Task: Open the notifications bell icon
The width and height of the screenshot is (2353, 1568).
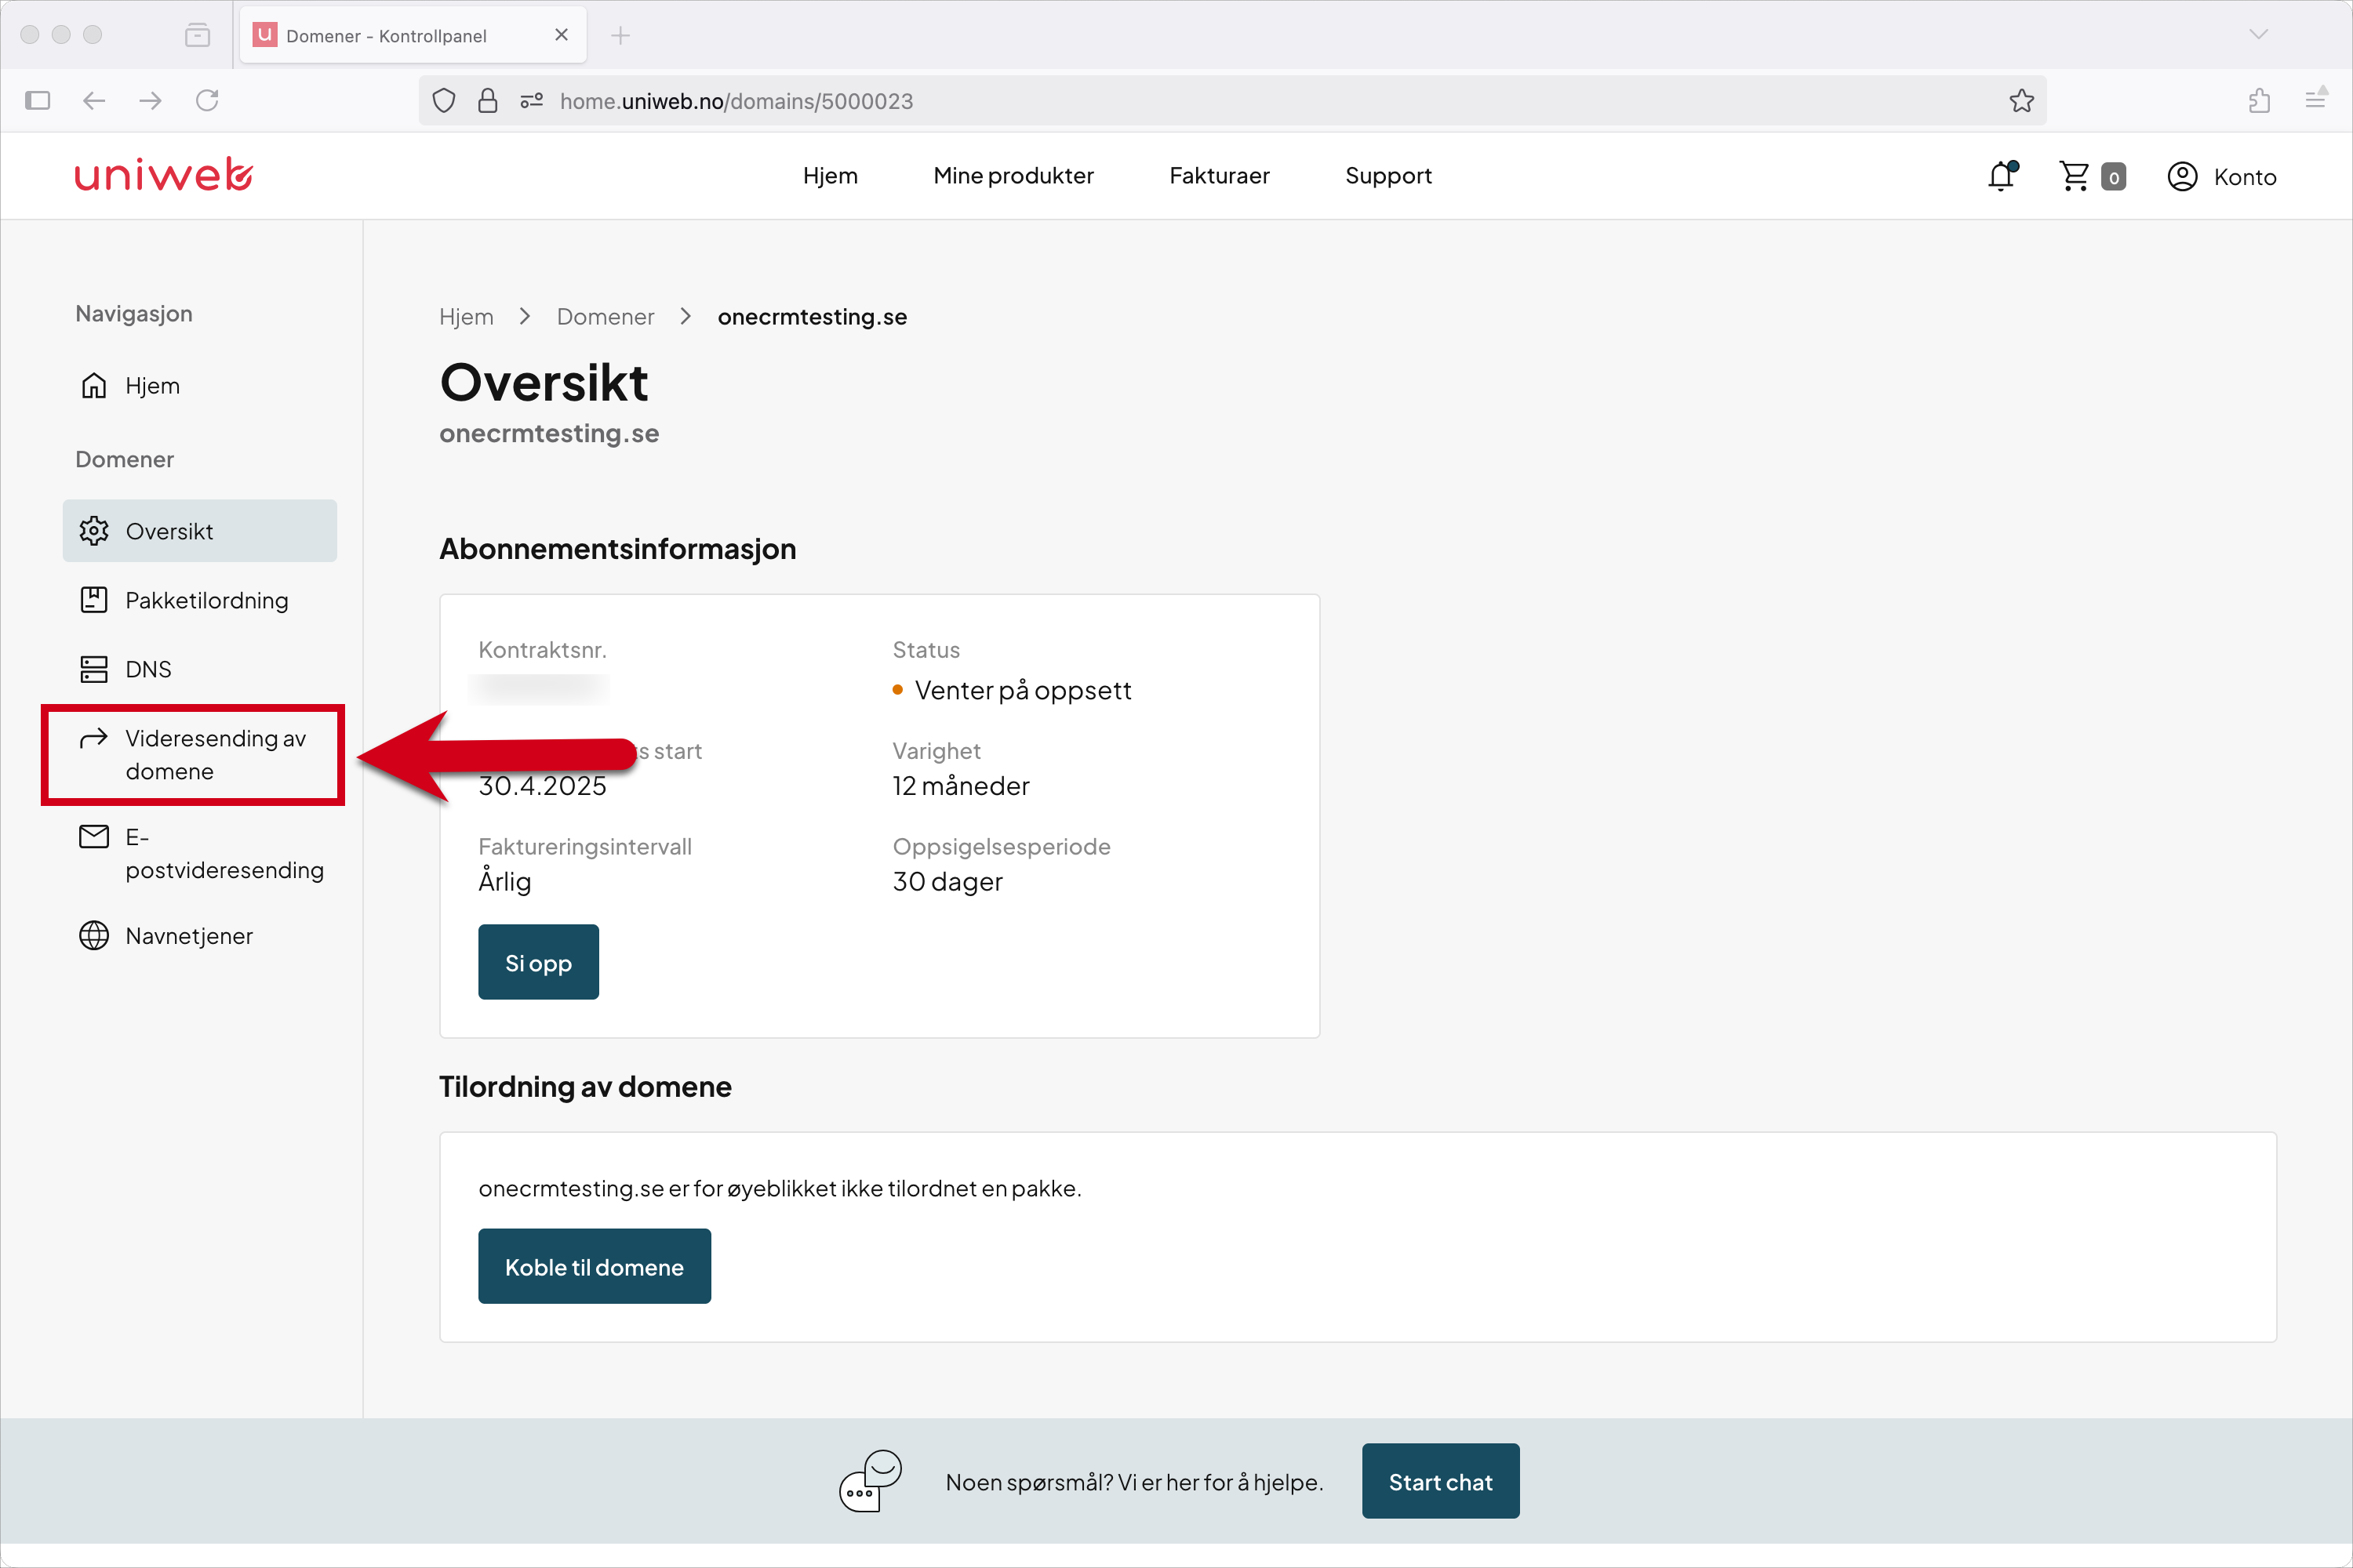Action: [x=2002, y=176]
